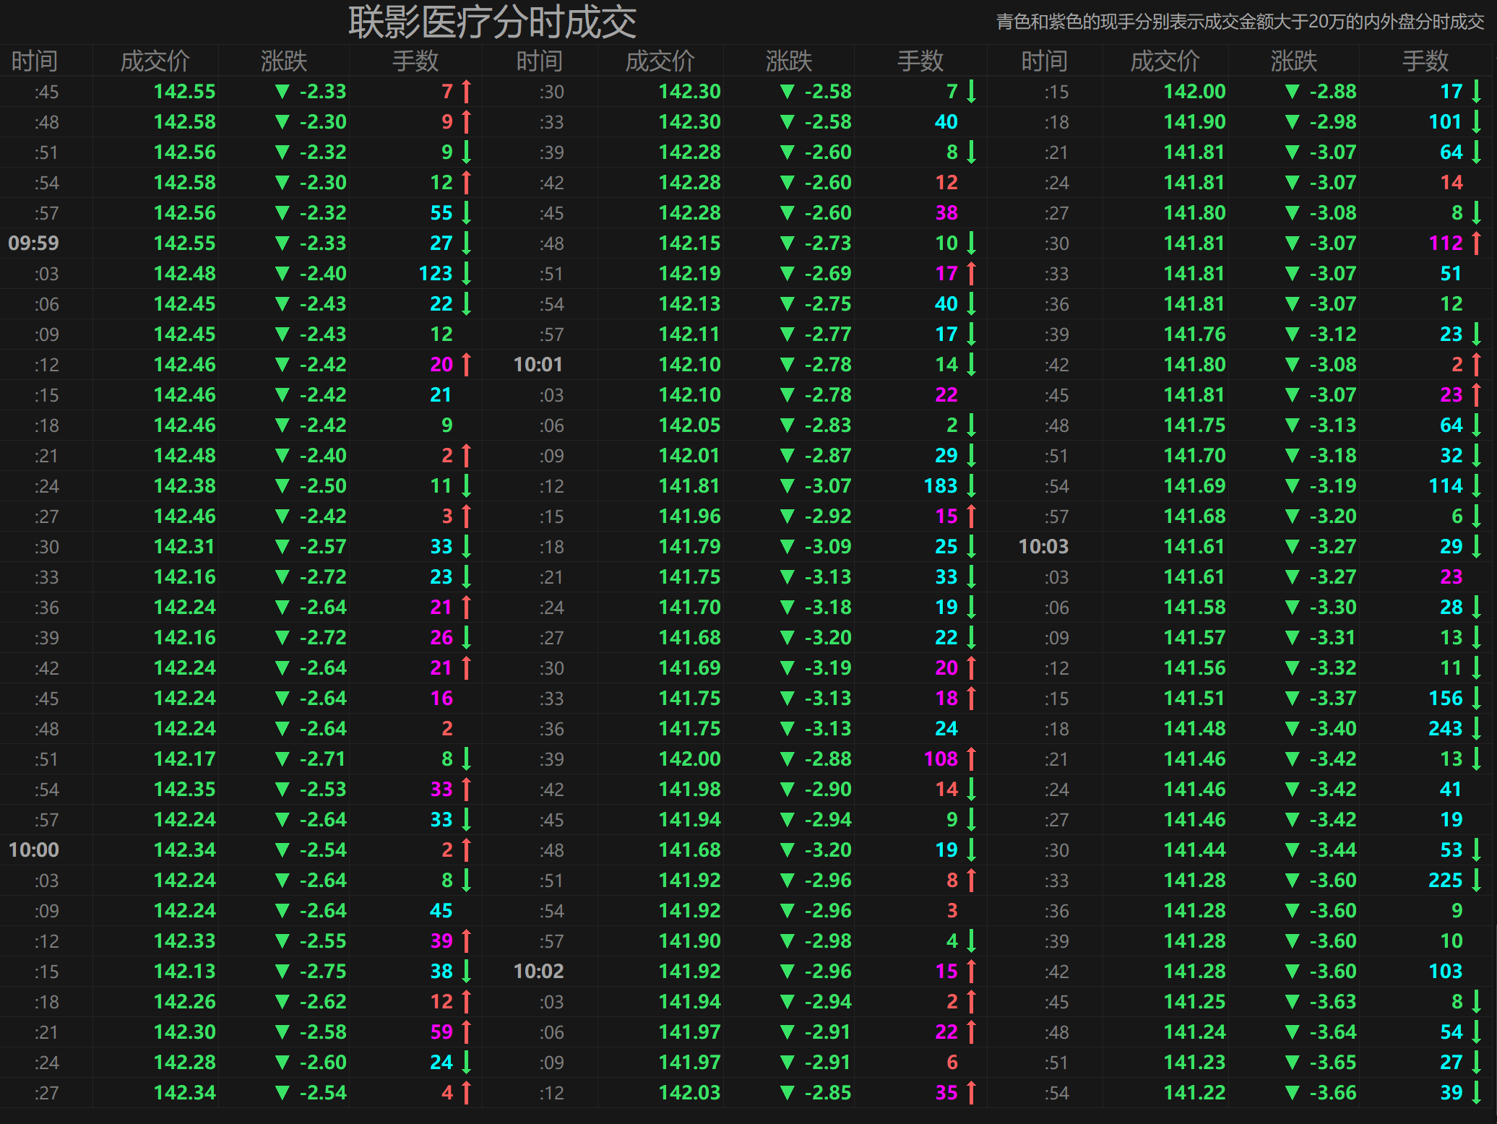Click the first 成交价 column header
The image size is (1497, 1124).
[155, 61]
